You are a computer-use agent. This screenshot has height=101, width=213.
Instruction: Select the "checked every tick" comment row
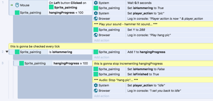point(111,46)
